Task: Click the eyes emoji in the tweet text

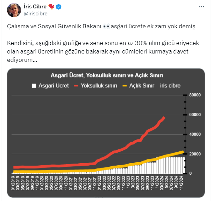Action: click(107, 27)
